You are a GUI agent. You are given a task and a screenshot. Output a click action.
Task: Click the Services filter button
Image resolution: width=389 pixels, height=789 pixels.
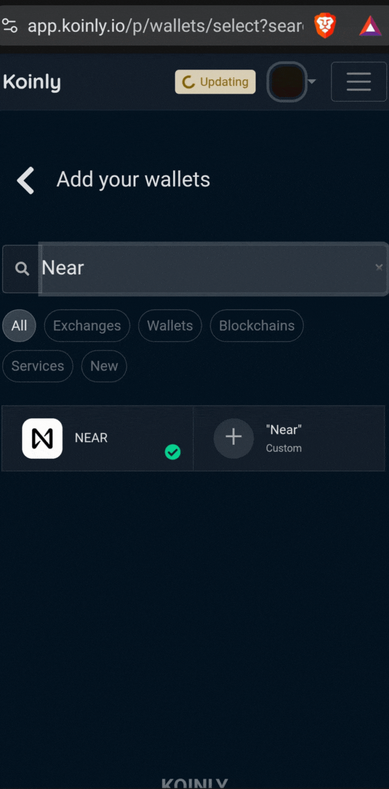pos(37,366)
